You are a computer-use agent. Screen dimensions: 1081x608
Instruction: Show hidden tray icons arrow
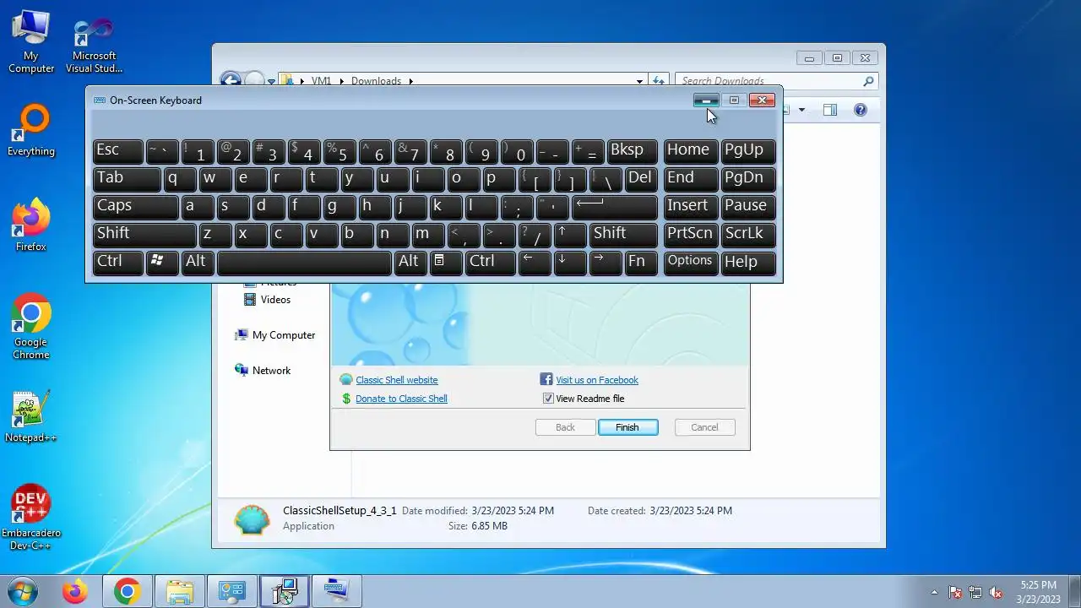coord(934,592)
